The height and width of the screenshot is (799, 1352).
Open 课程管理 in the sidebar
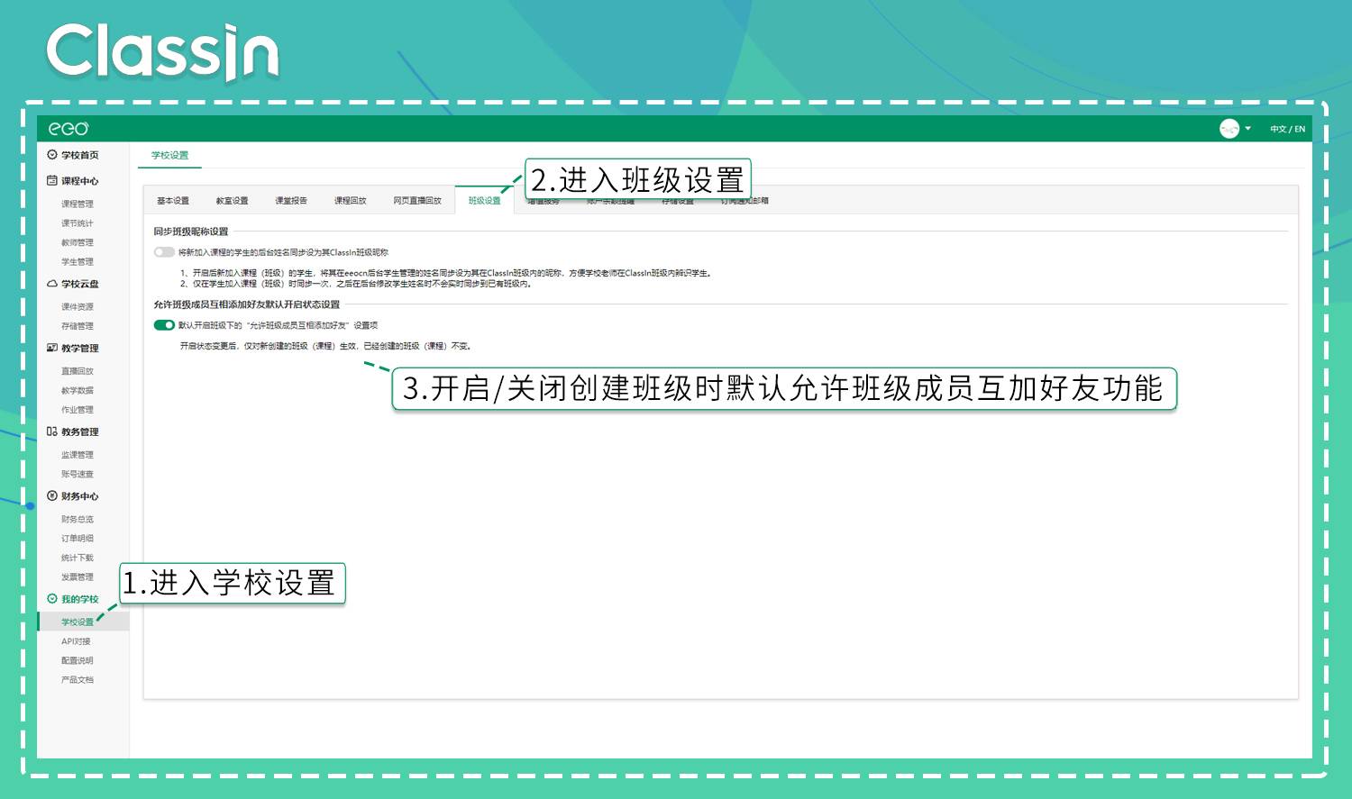pos(78,204)
